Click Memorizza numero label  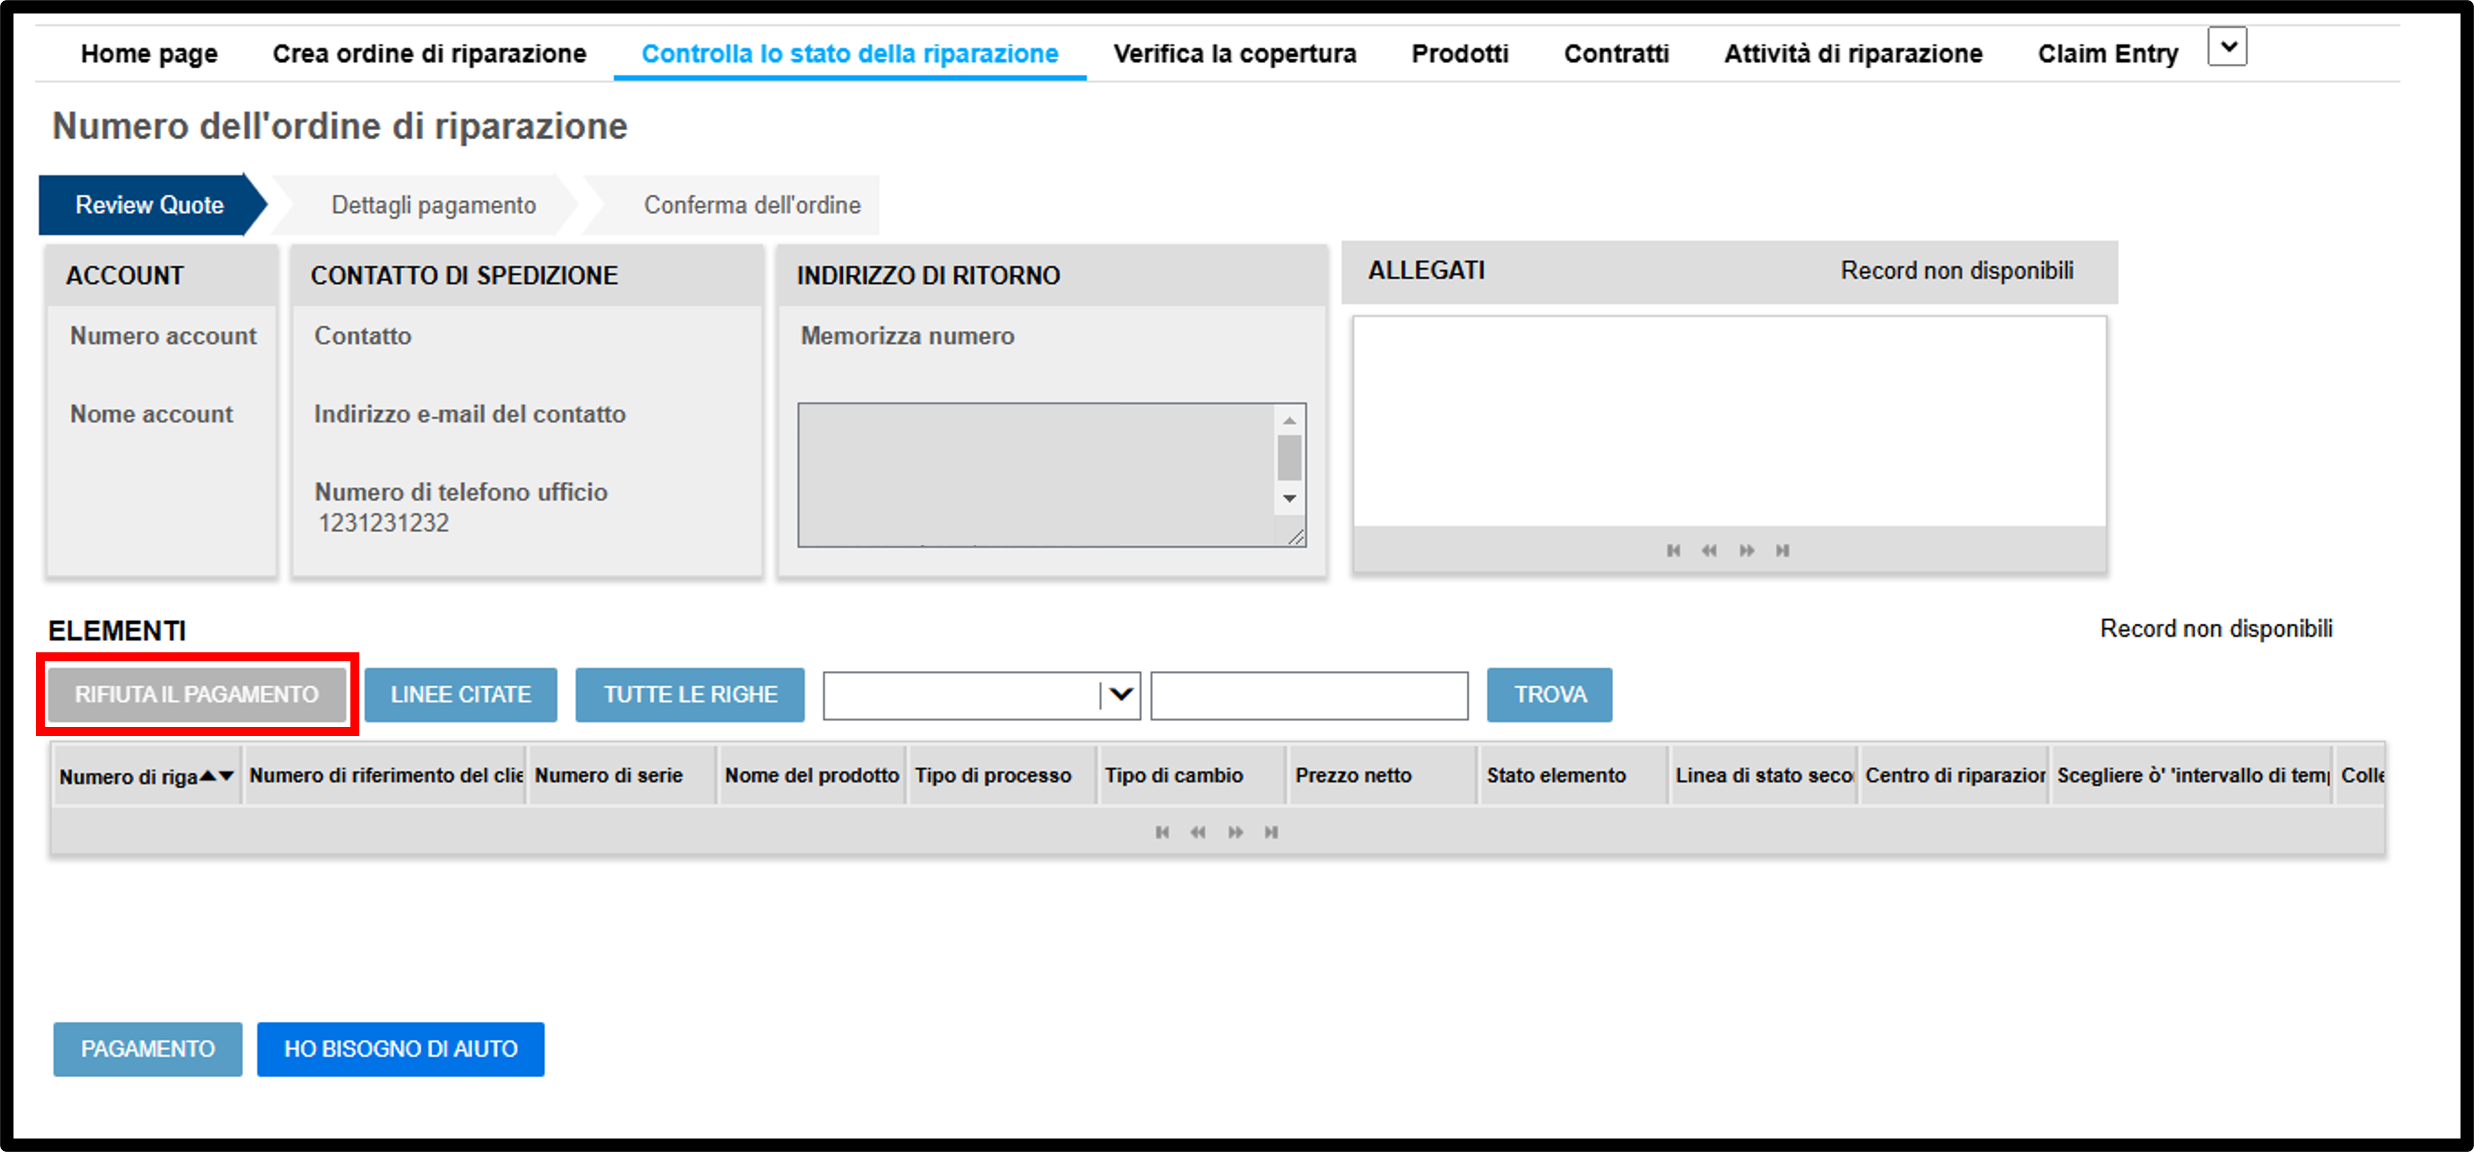click(x=907, y=336)
